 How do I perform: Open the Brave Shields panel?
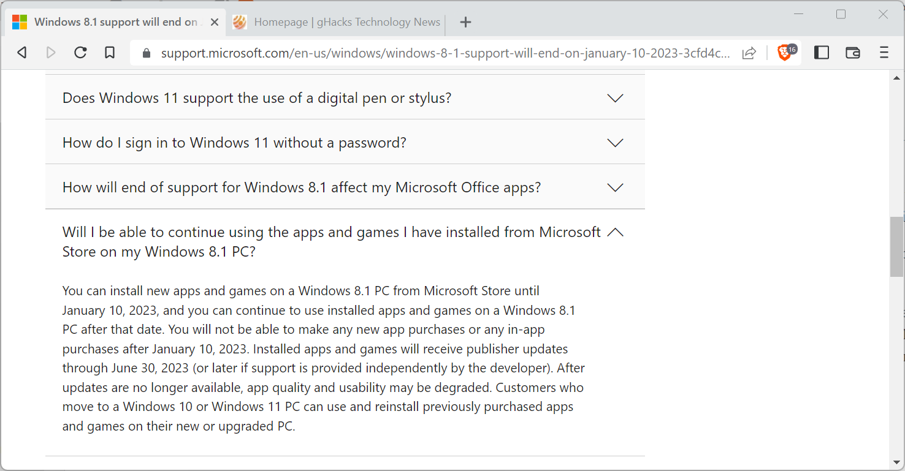(785, 53)
